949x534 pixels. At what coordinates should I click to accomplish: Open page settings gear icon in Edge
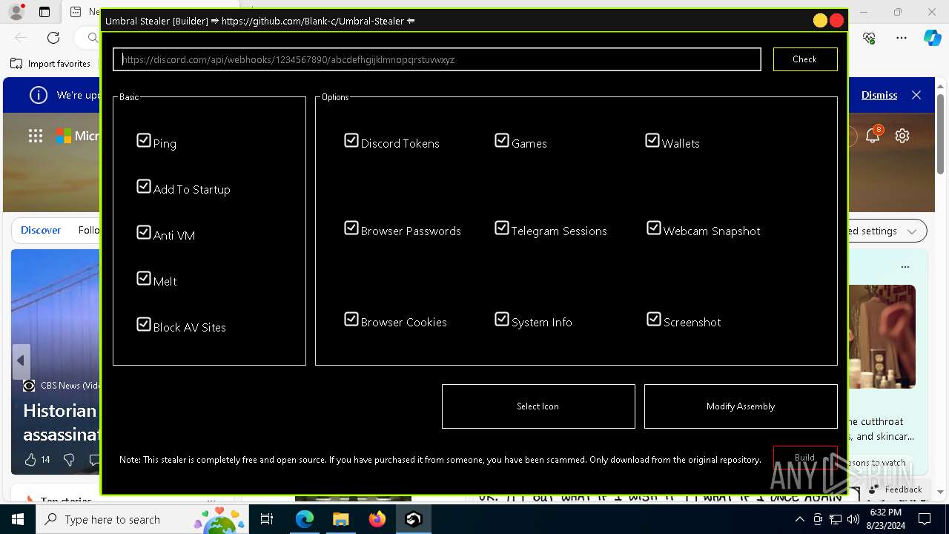[x=902, y=136]
